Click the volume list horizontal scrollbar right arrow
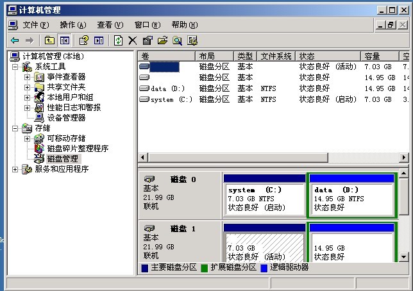 click(x=404, y=158)
